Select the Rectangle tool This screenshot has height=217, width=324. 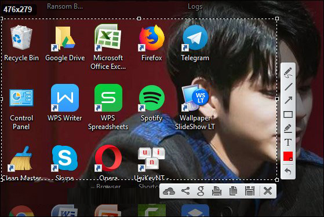click(288, 115)
